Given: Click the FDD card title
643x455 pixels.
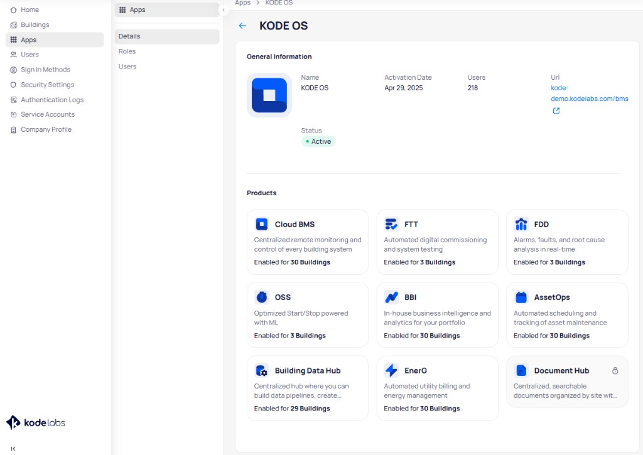Looking at the screenshot, I should 541,224.
